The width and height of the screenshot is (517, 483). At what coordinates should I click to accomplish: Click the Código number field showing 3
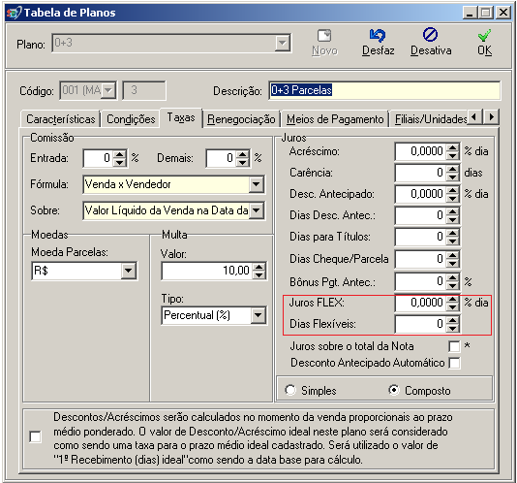pos(144,90)
